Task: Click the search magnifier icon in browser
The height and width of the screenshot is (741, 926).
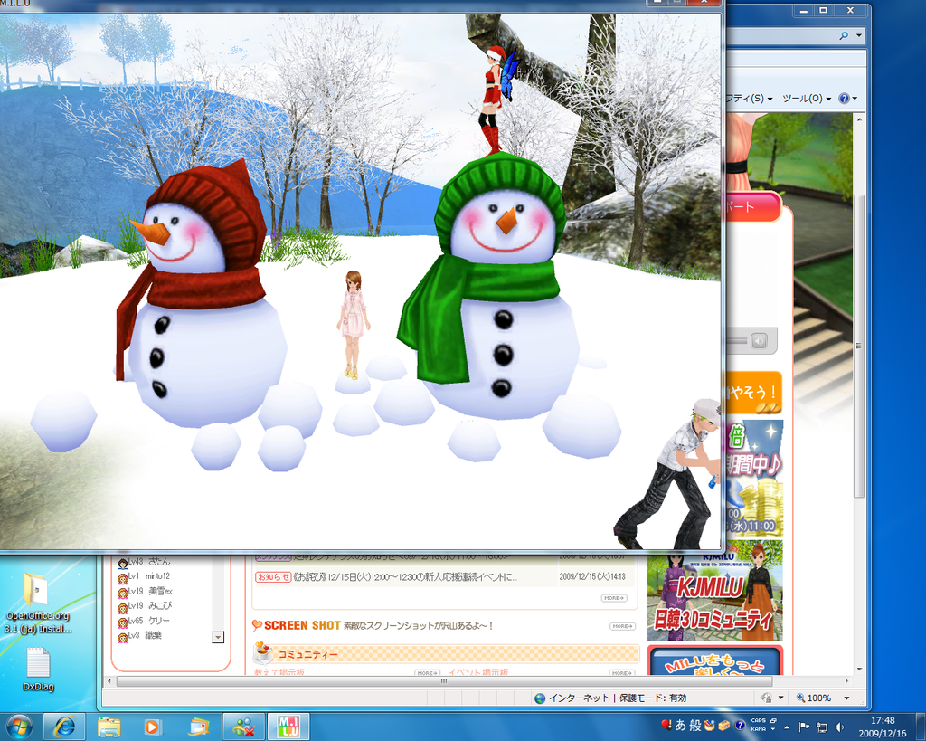Action: click(844, 35)
